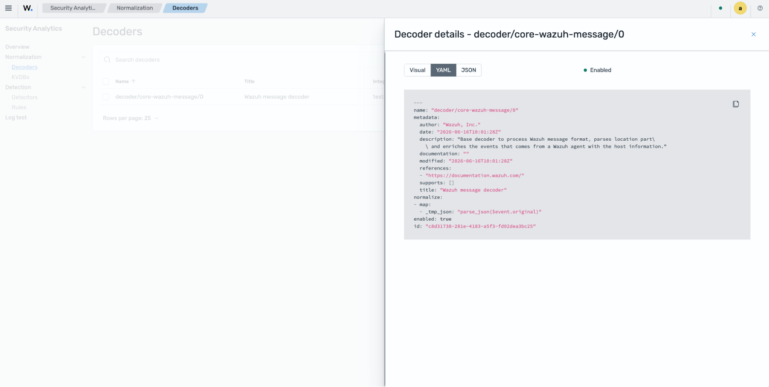The height and width of the screenshot is (387, 769).
Task: Click the Title column header
Action: click(x=249, y=81)
